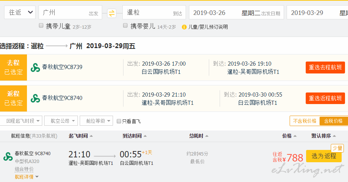The image size is (348, 182).
Task: Click 返程 已选定 return label
Action: click(x=13, y=98)
